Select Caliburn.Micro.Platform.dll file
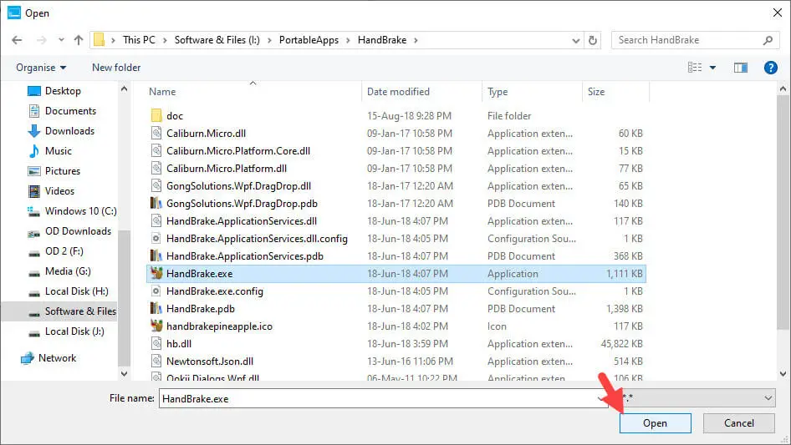The height and width of the screenshot is (445, 791). [227, 169]
